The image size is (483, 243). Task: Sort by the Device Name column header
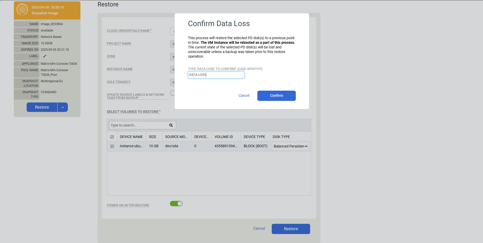click(131, 137)
